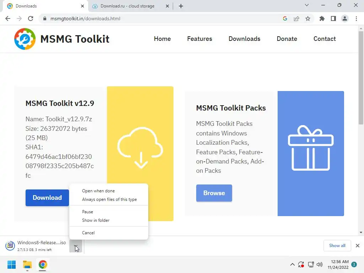Go to the Home nav link

[x=162, y=39]
